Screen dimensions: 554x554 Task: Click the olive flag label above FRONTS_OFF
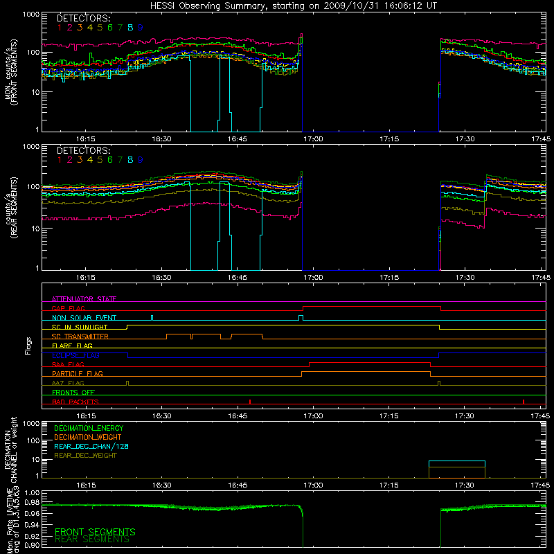[68, 383]
